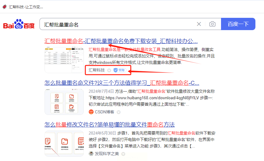Click the orange CSDN logo icon
Screen dimensions: 264x161
pos(91,112)
